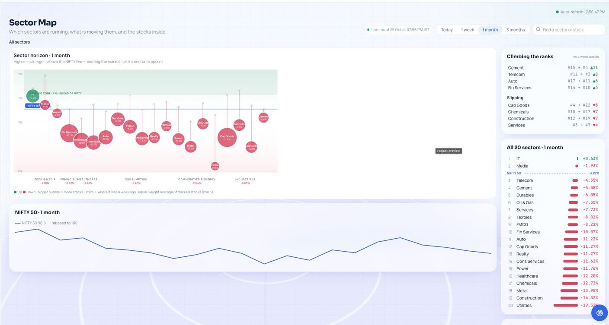Select row 4 Cement in All 20 sectors
Viewport: 609px width, 325px height.
tap(553, 188)
